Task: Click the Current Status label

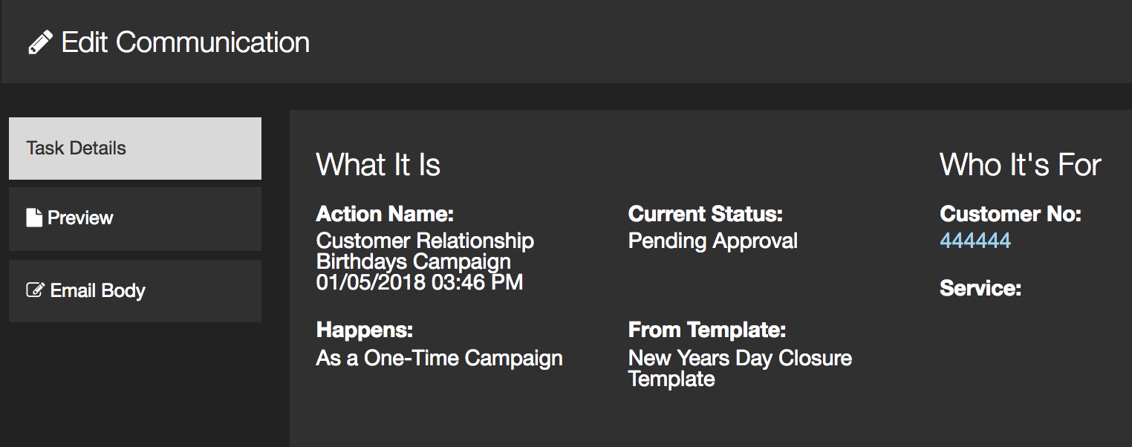Action: 706,214
